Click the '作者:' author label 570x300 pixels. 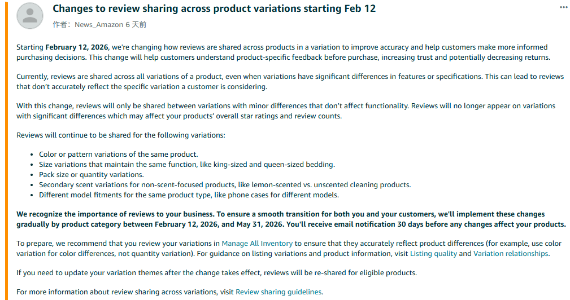[x=62, y=25]
